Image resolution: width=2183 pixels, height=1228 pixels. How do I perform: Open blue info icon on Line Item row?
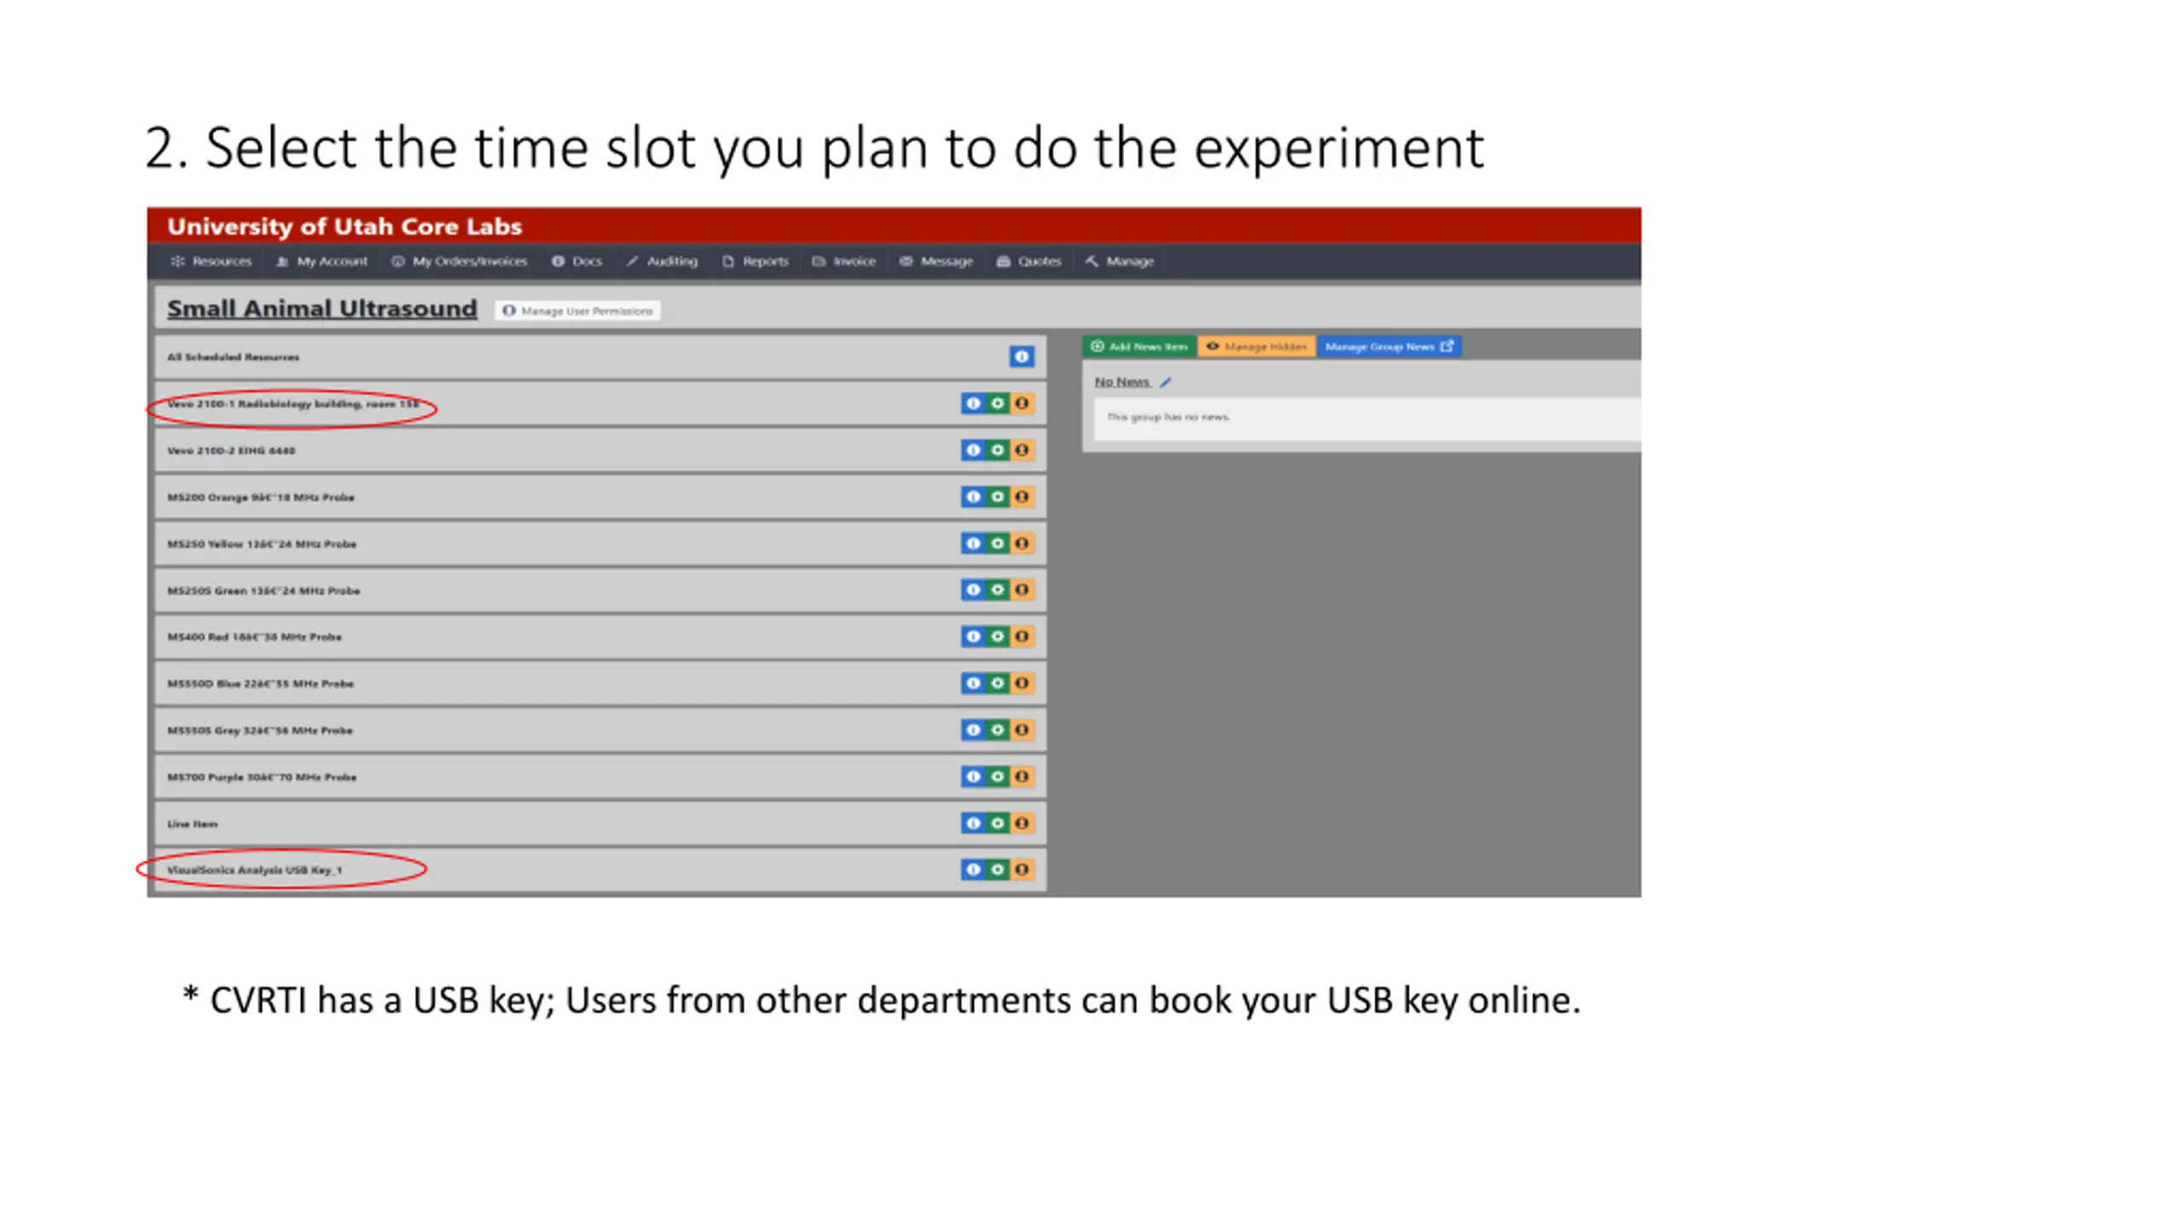tap(973, 823)
